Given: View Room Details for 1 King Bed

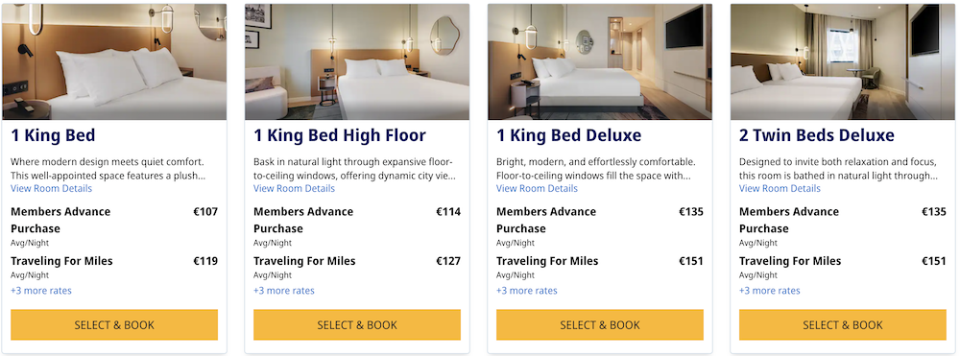Looking at the screenshot, I should [52, 188].
